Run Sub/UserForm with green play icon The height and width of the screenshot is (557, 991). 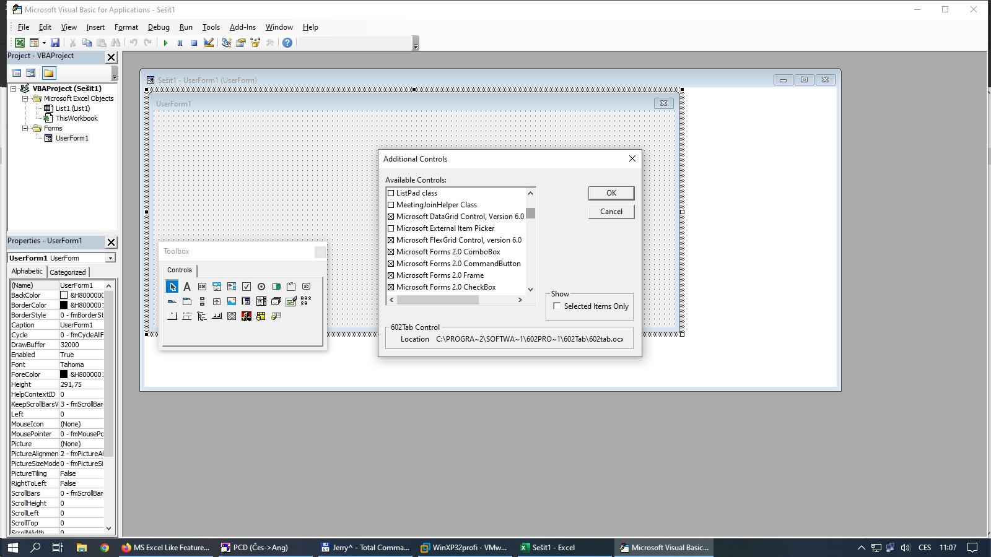[165, 43]
